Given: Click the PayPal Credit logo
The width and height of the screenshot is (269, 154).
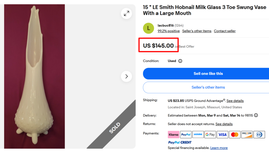Looking at the screenshot, I should (180, 142).
